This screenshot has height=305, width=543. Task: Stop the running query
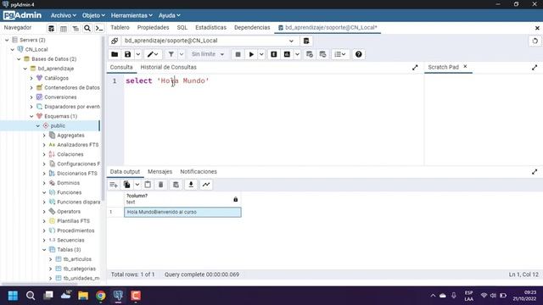(x=238, y=54)
